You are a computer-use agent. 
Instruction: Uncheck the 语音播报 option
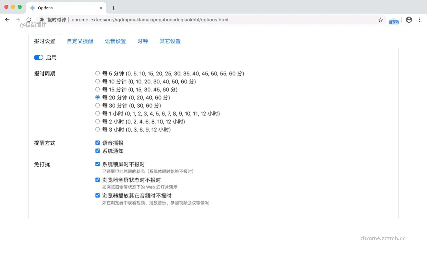(x=97, y=143)
